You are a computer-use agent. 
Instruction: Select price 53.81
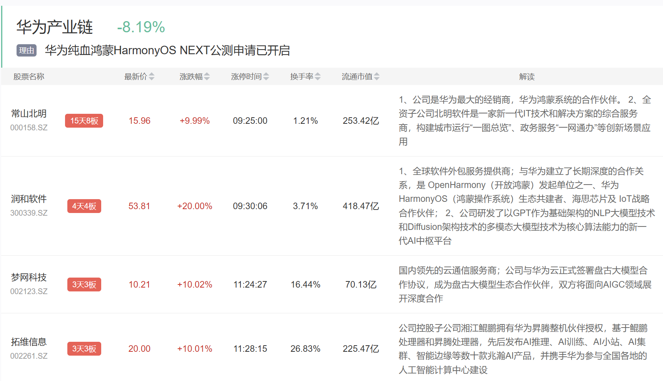[x=139, y=206]
